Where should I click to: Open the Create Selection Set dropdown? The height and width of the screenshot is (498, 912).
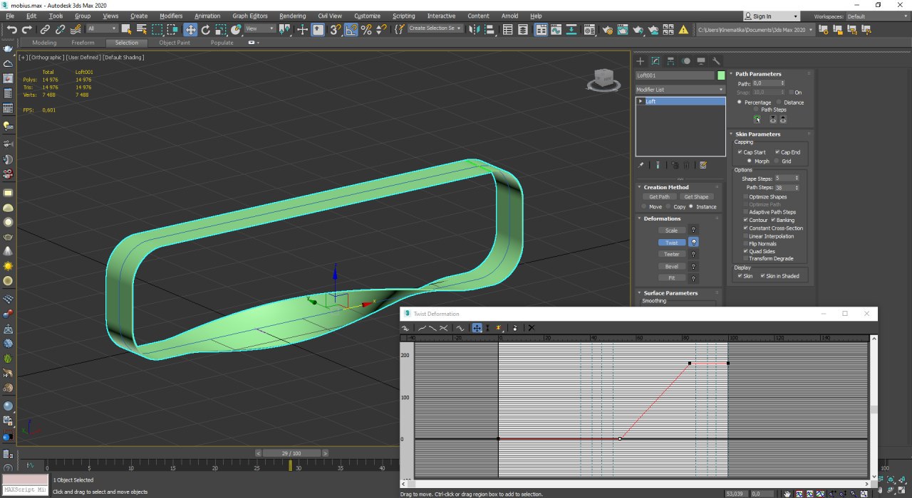coord(435,29)
